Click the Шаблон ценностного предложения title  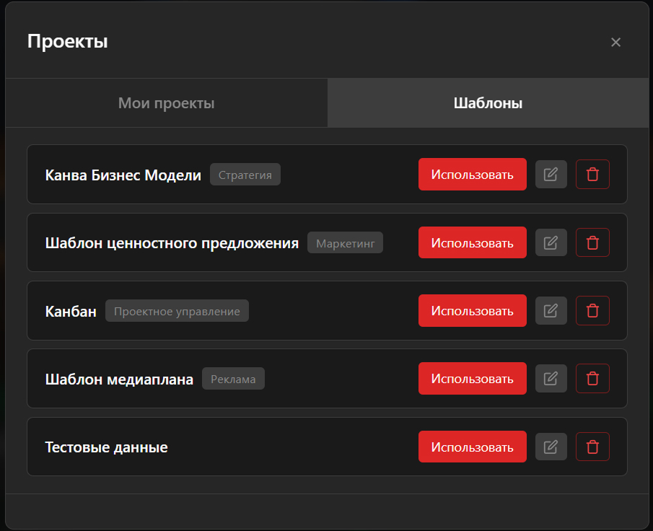point(172,243)
